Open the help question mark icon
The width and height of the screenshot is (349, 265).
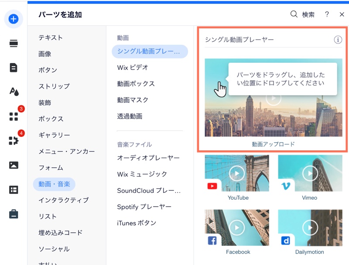[327, 14]
